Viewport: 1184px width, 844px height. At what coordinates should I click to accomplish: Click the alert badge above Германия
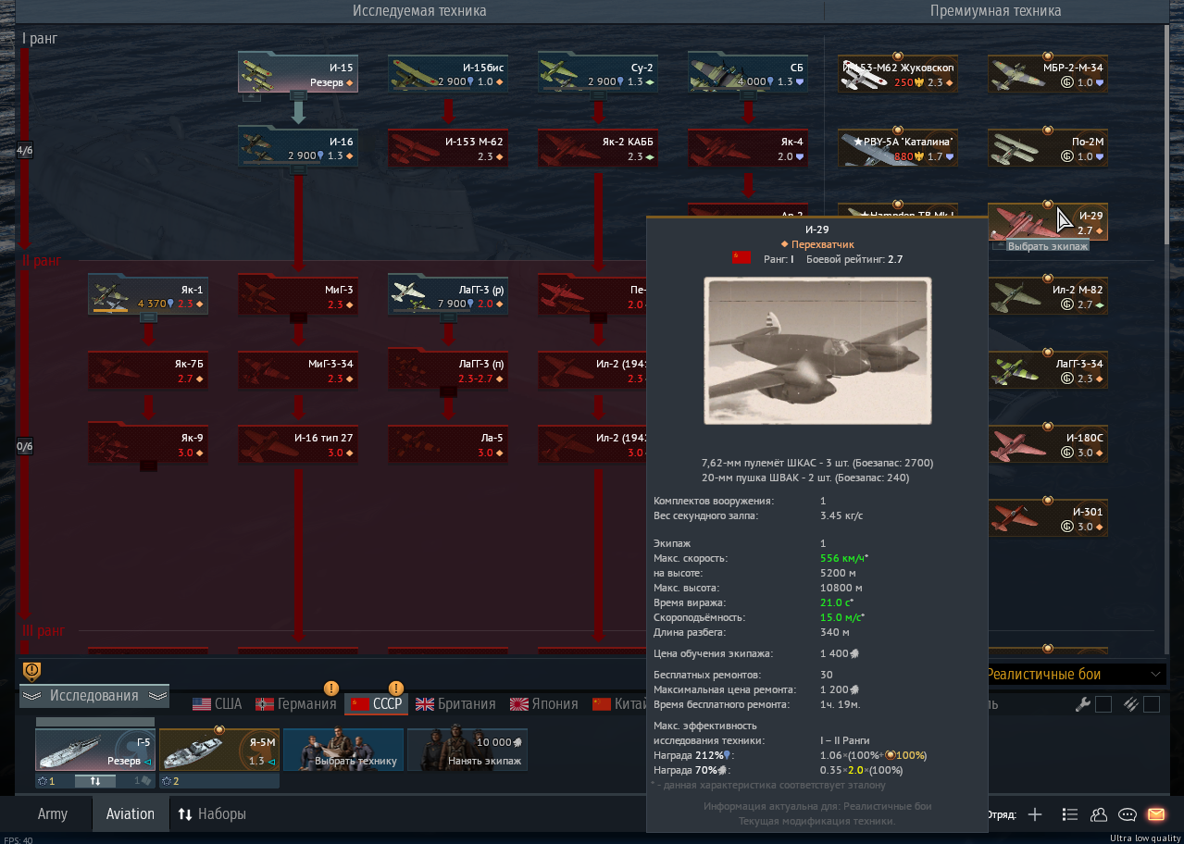(330, 688)
